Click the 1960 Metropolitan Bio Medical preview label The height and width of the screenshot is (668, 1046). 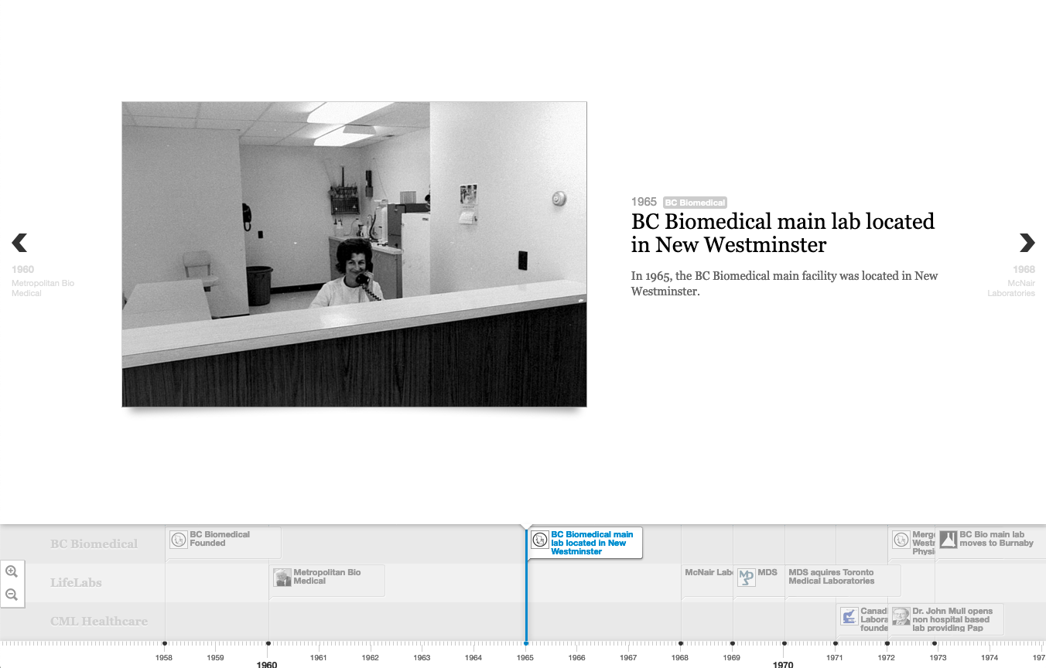pyautogui.click(x=43, y=281)
